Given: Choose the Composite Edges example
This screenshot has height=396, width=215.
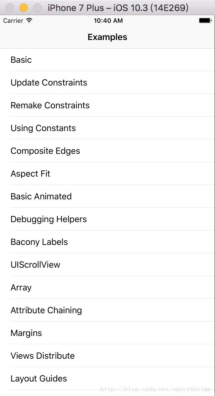Looking at the screenshot, I should pyautogui.click(x=45, y=151).
